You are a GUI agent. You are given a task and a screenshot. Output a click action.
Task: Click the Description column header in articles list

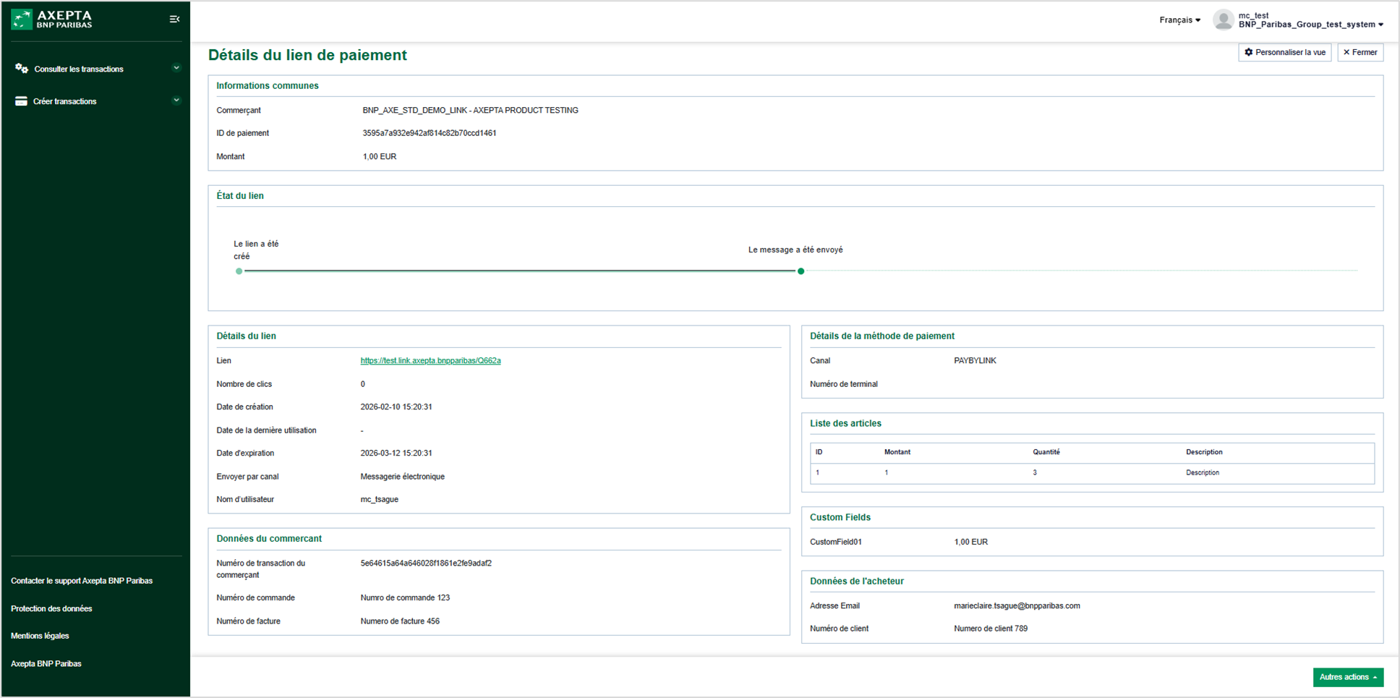point(1203,452)
